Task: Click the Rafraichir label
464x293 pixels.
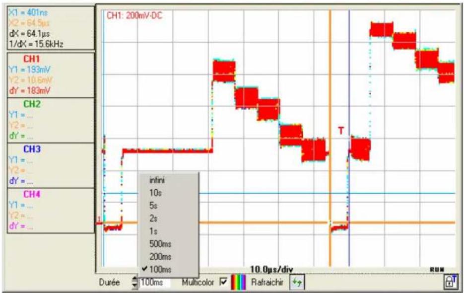Action: coord(267,282)
